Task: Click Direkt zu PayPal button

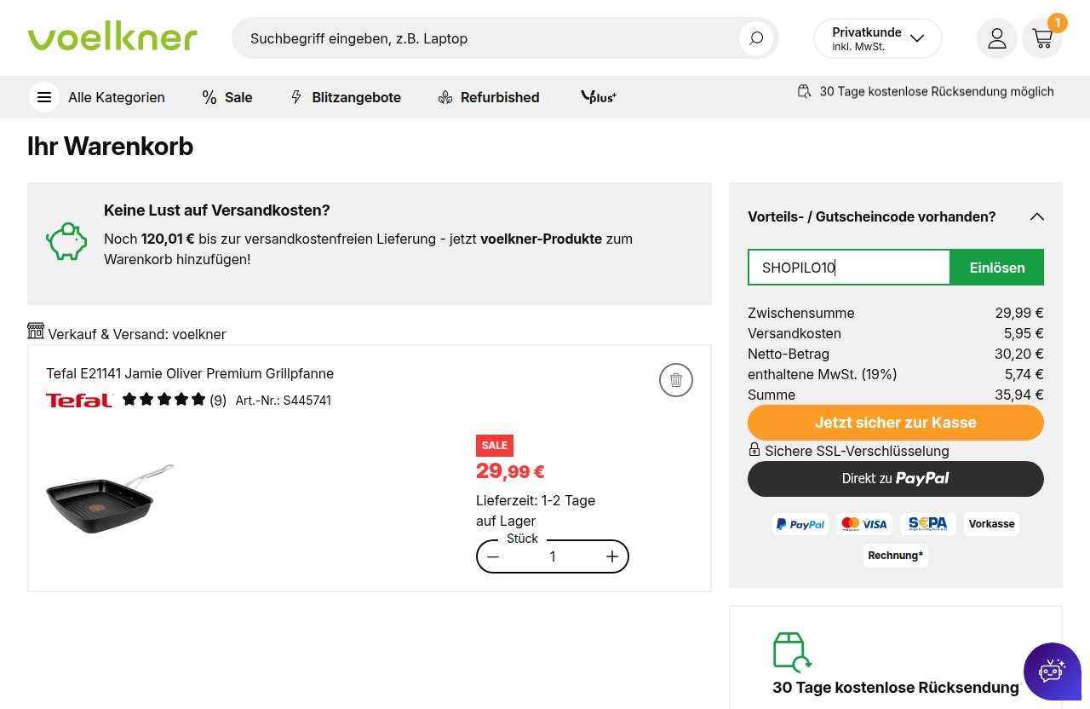Action: click(x=896, y=478)
